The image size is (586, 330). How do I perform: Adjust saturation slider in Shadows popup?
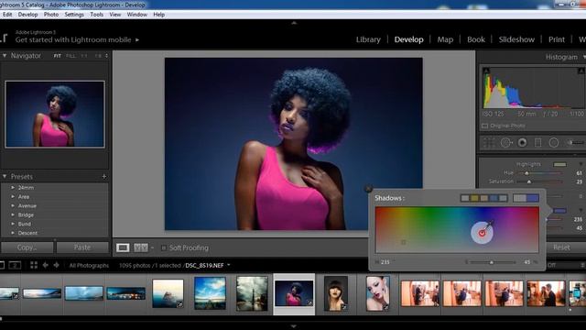[x=492, y=262]
